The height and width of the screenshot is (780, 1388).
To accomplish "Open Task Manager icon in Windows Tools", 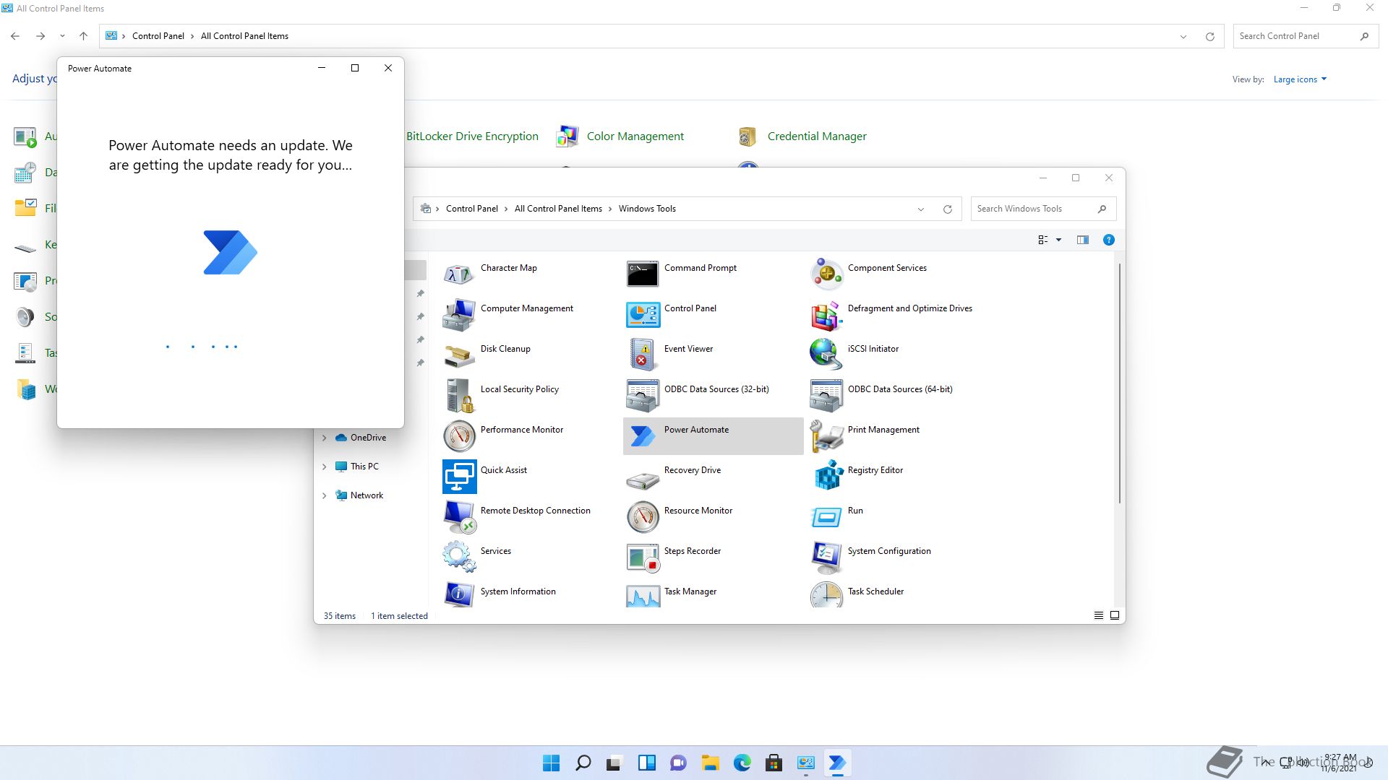I will (643, 594).
